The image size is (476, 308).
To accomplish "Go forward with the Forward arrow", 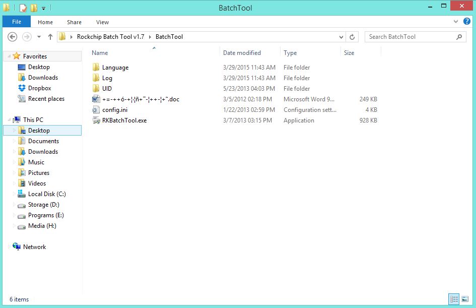I will 27,37.
